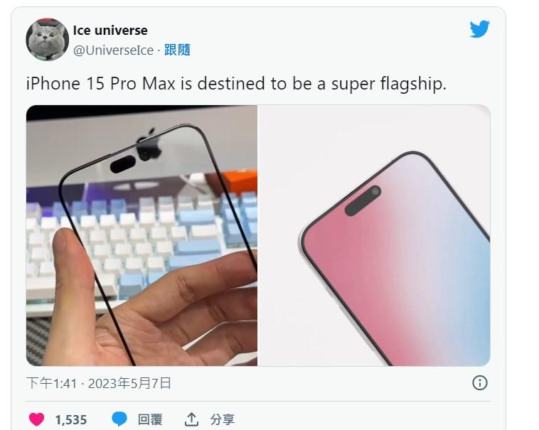Click the share upload arrow icon
539x430 pixels.
192,419
